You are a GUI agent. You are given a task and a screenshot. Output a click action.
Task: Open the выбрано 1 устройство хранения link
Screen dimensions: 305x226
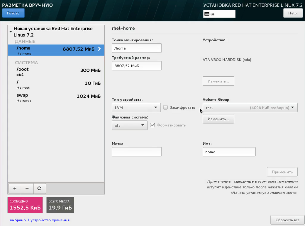coord(40,220)
